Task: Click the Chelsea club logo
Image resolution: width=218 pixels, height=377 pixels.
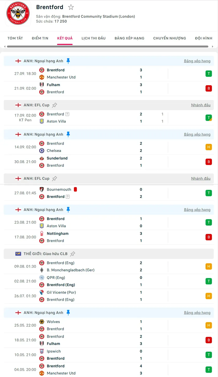Action: pyautogui.click(x=42, y=151)
